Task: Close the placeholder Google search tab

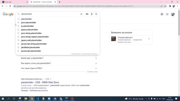Action: coord(55,2)
